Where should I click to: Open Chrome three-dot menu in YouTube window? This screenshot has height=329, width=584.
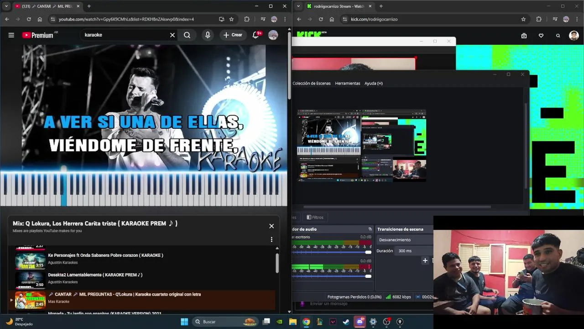(x=285, y=19)
